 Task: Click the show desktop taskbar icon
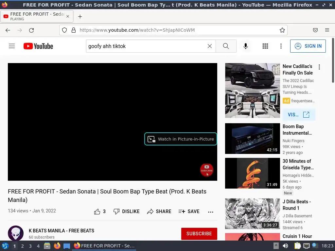pyautogui.click(x=67, y=246)
